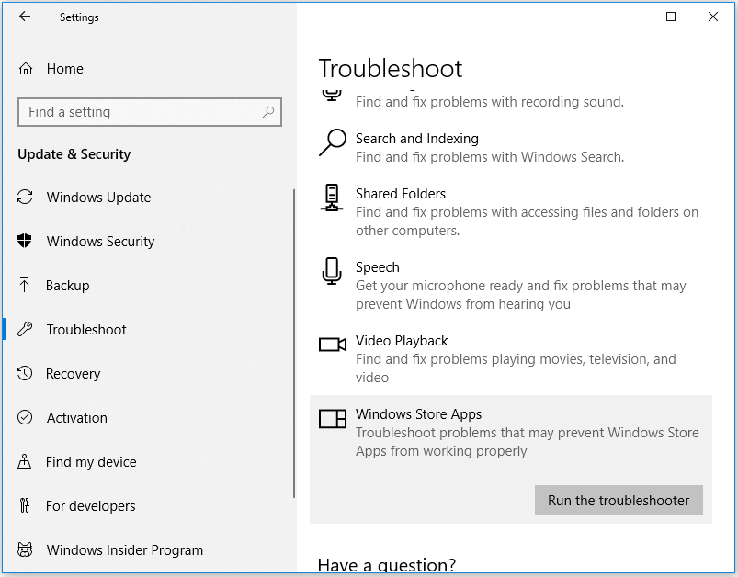Open the Backup section

click(67, 286)
